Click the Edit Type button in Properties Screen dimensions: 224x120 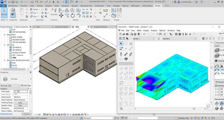(26, 86)
